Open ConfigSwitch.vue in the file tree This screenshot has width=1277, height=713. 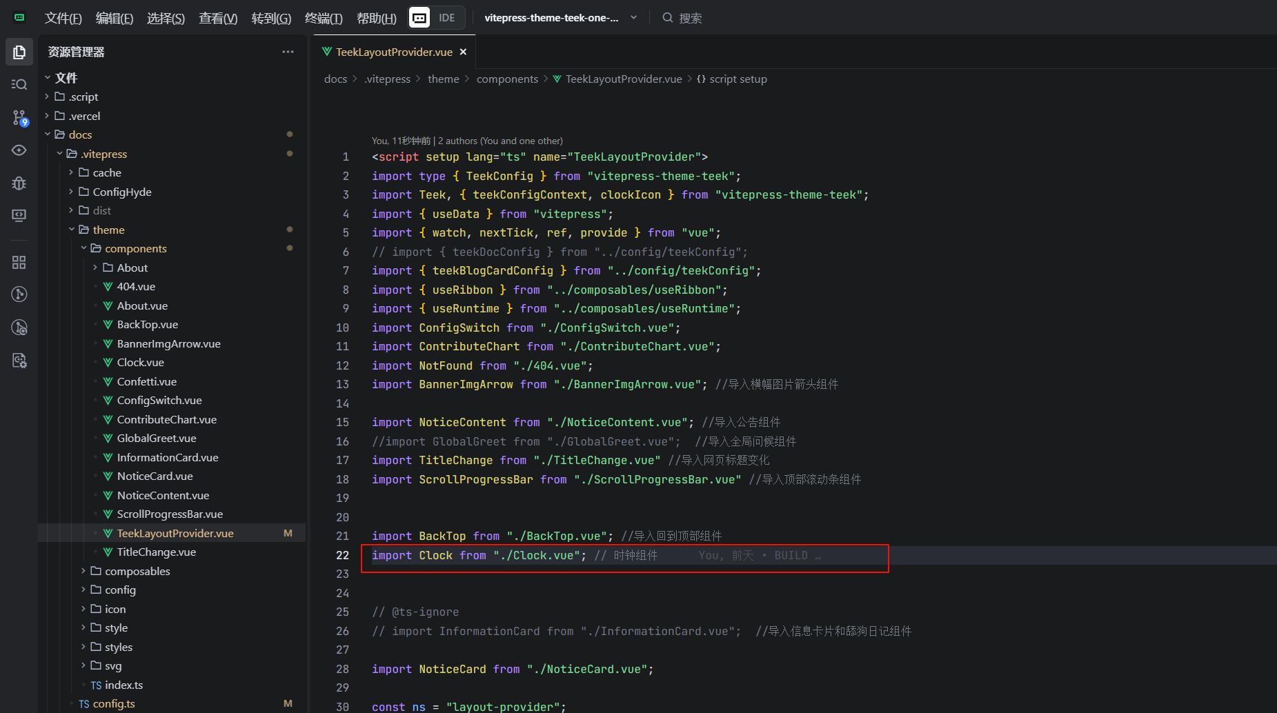click(x=159, y=400)
